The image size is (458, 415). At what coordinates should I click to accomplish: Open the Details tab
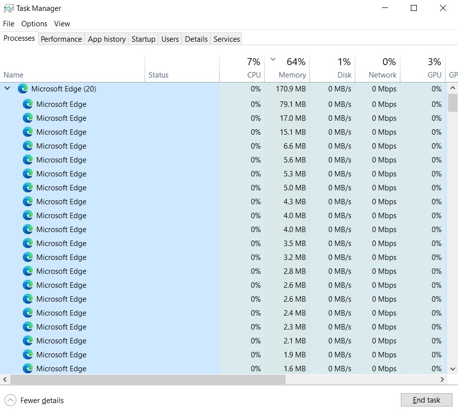[x=196, y=39]
